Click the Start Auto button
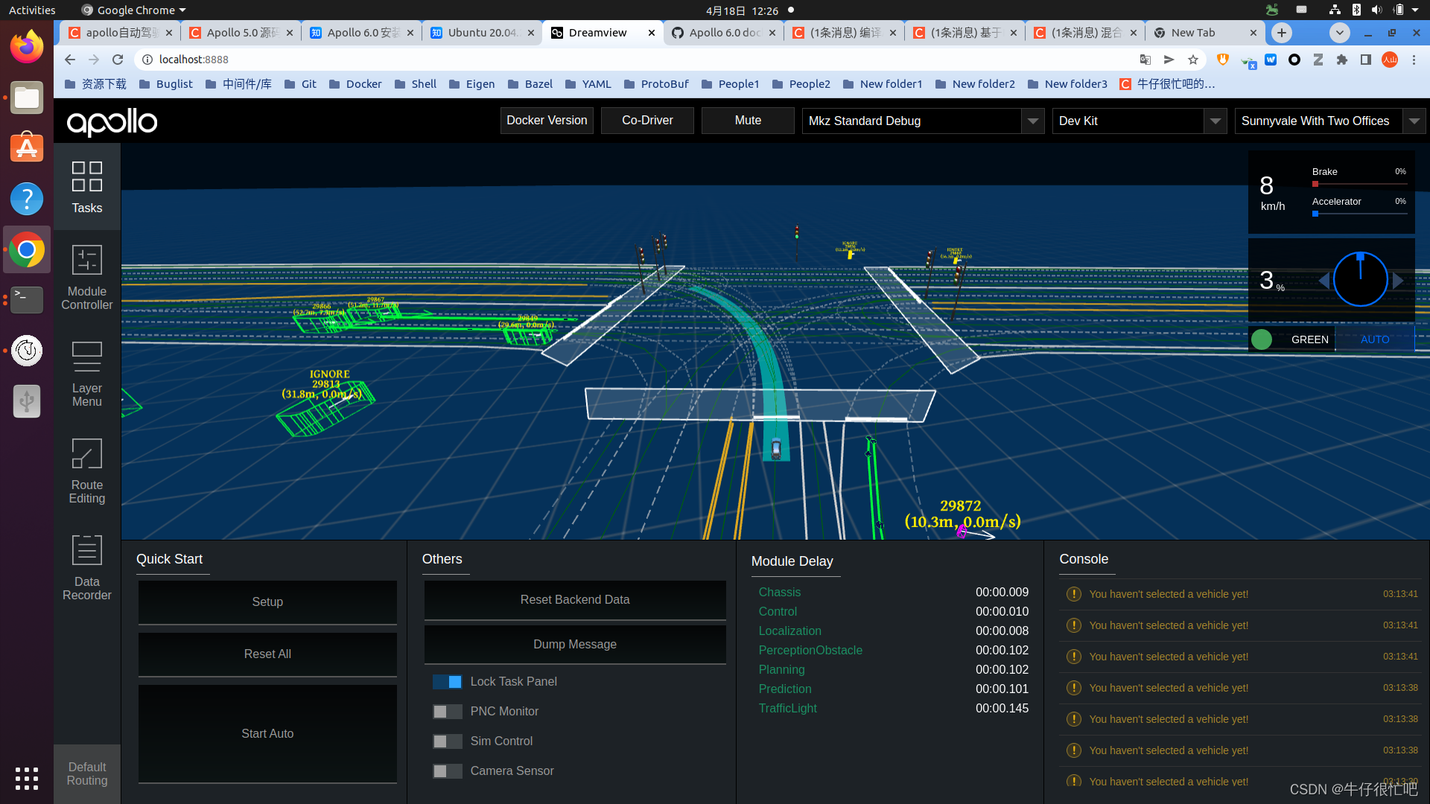 tap(267, 733)
